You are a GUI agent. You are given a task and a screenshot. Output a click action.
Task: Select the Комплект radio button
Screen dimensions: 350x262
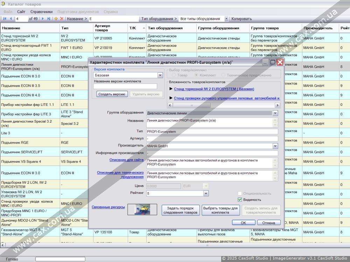click(196, 75)
